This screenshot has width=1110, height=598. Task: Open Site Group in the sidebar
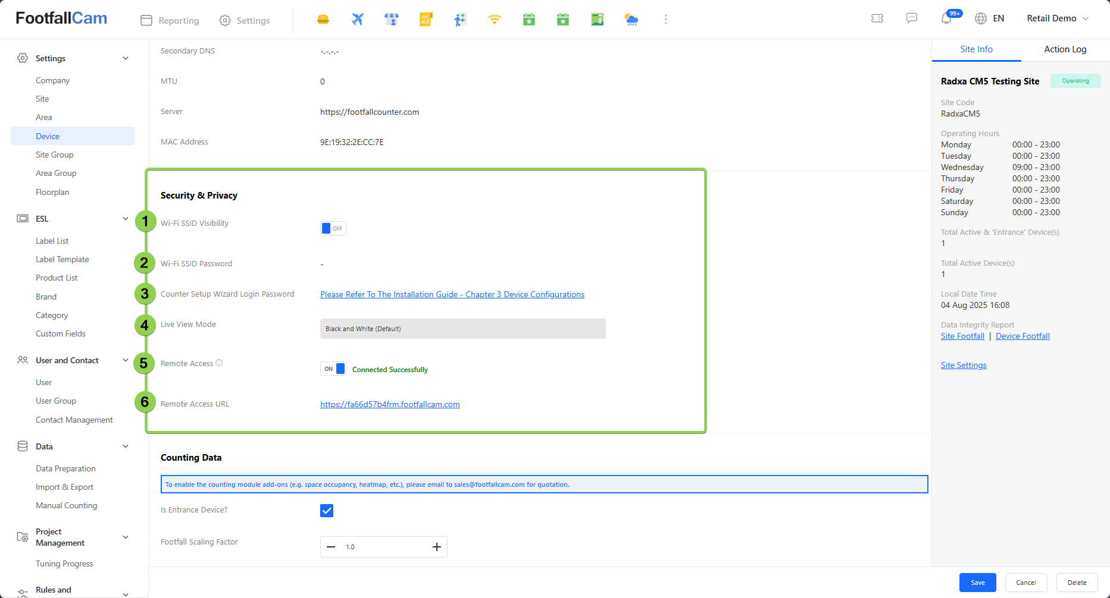tap(55, 155)
